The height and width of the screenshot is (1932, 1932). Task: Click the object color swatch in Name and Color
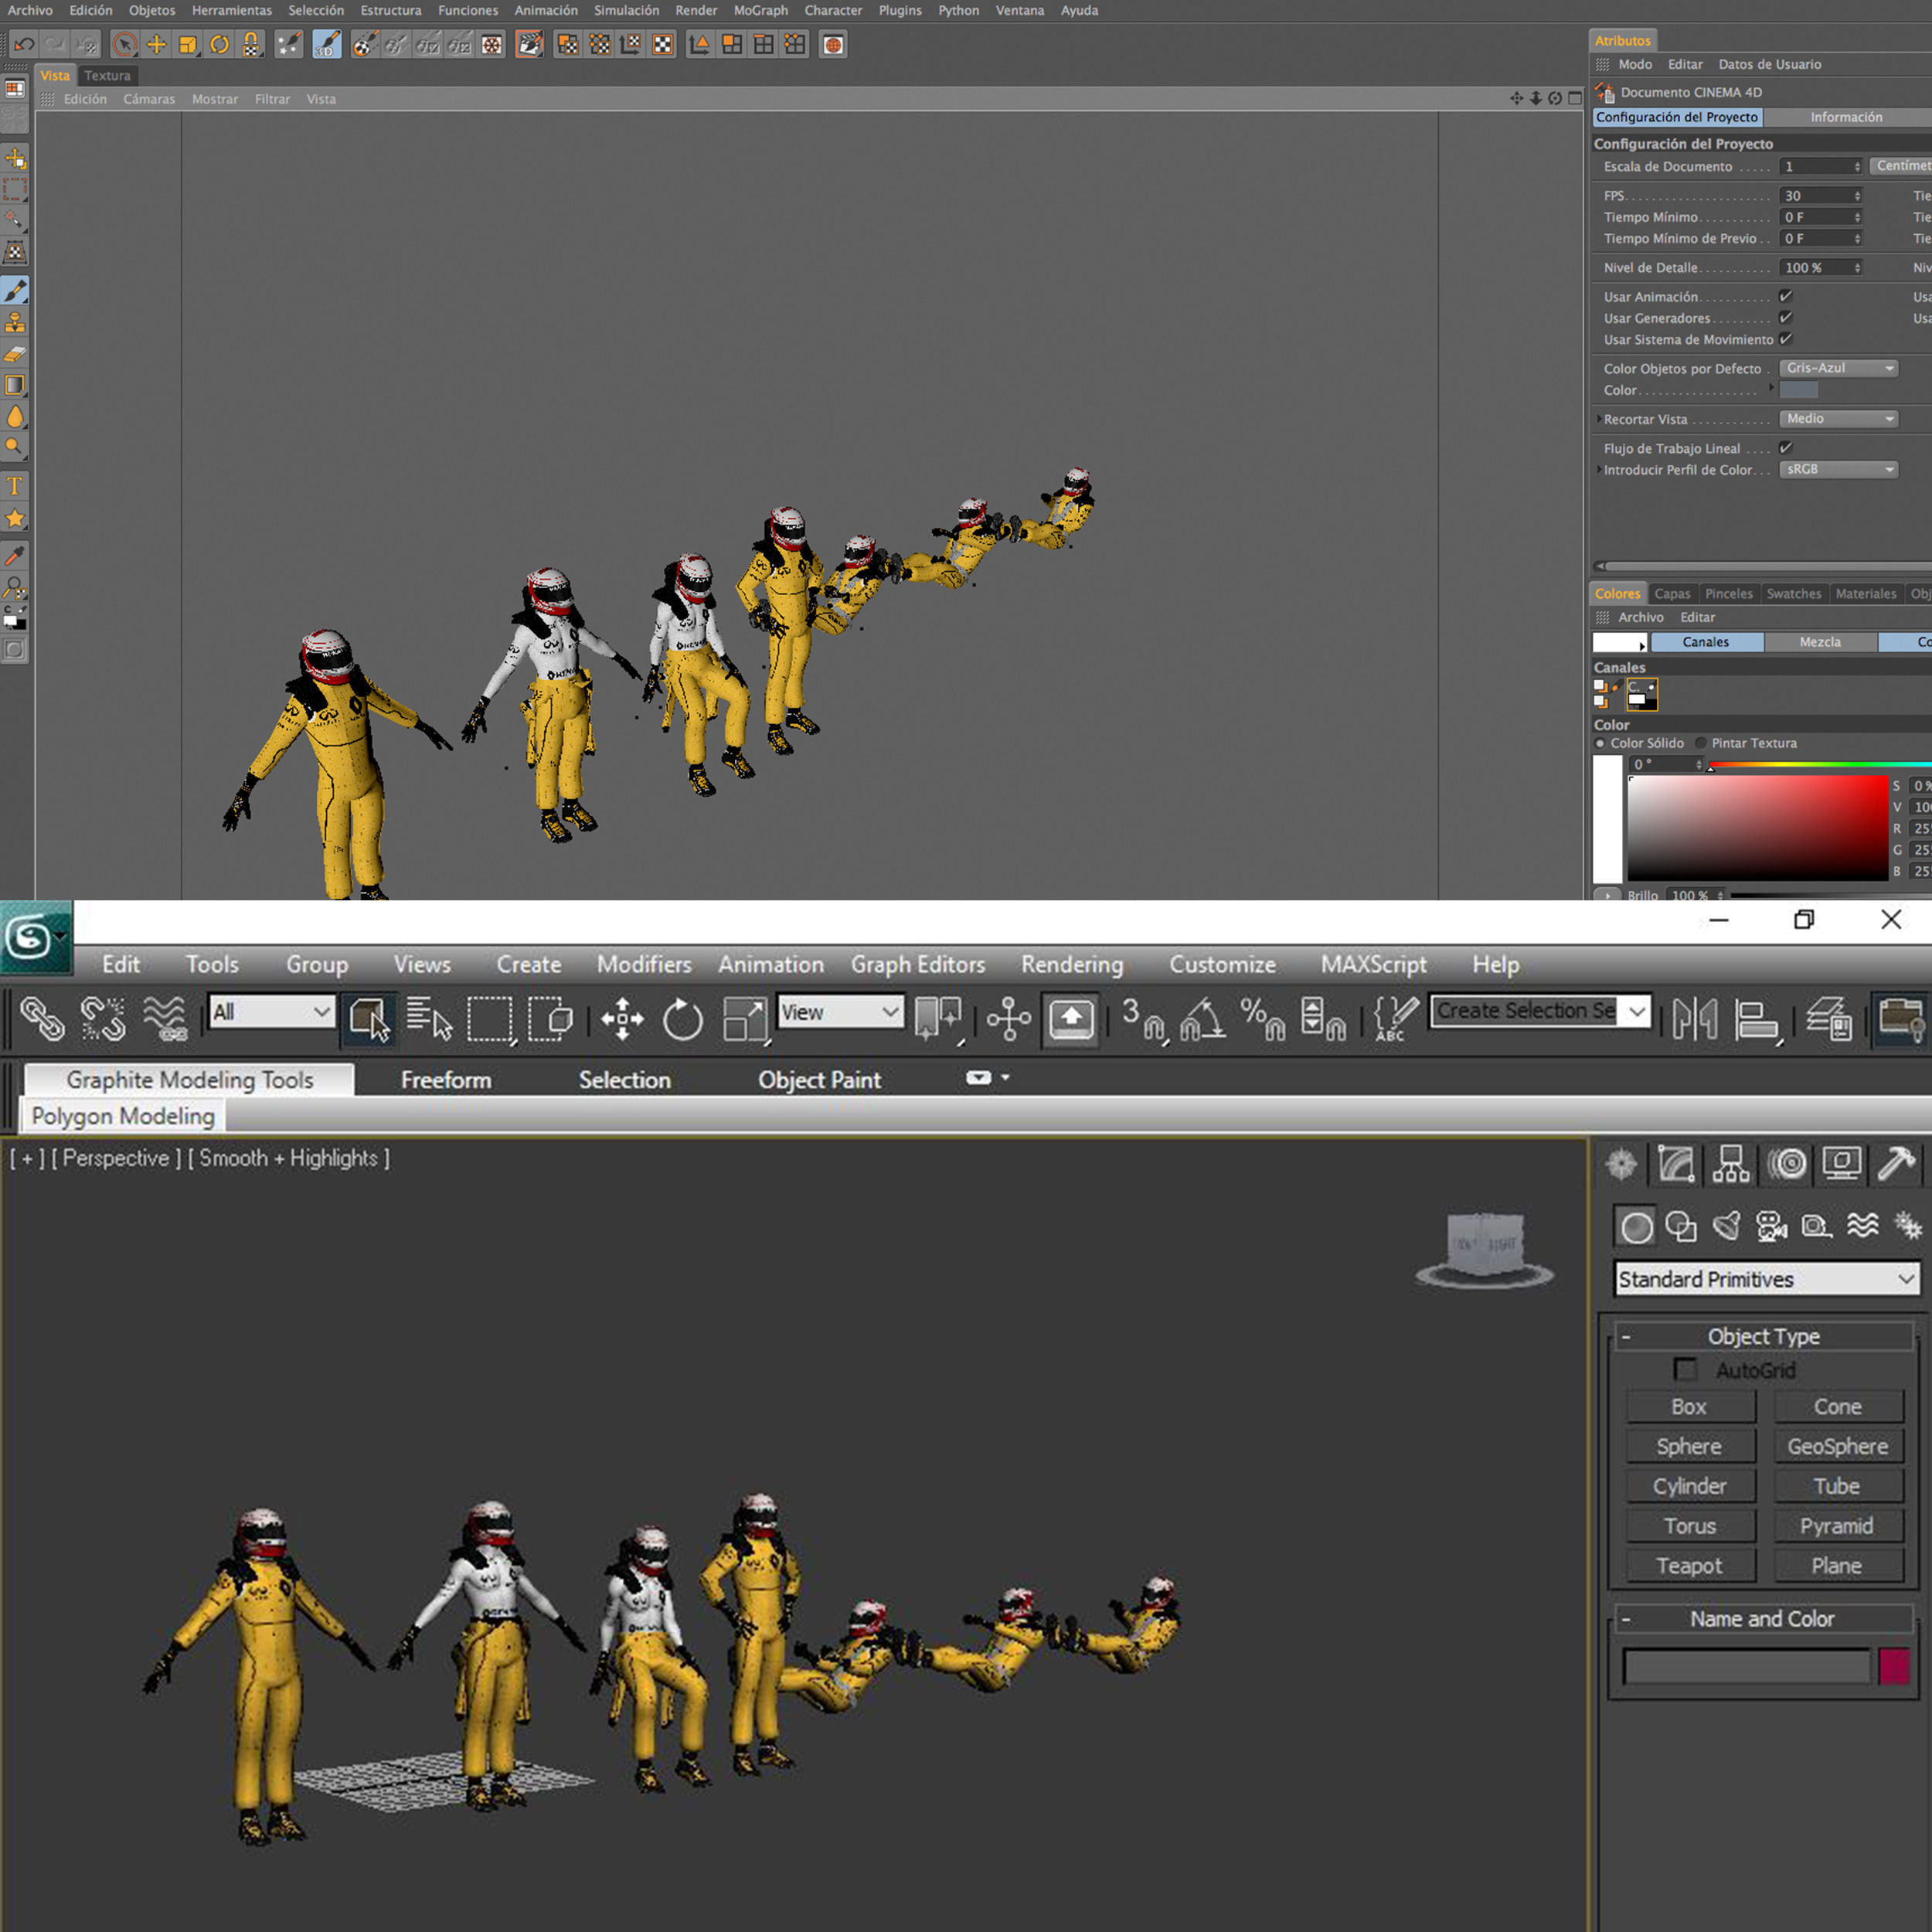coord(1894,1667)
